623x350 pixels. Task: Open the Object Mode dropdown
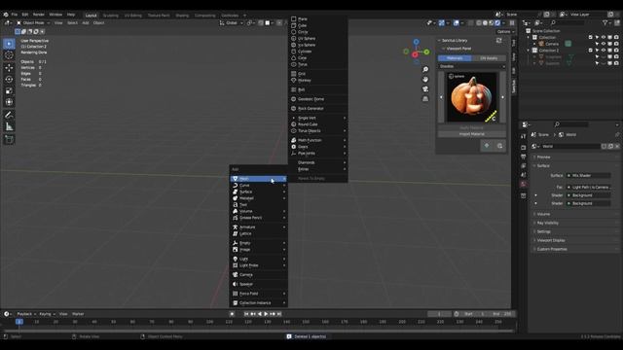[33, 23]
